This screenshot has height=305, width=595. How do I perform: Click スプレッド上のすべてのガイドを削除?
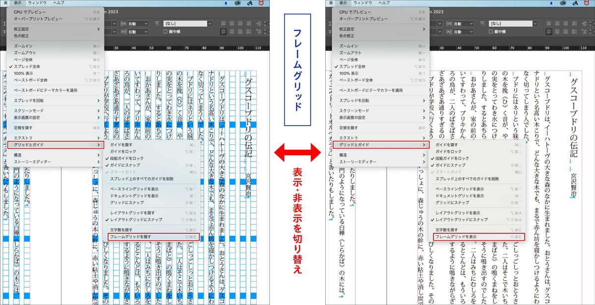click(x=141, y=179)
